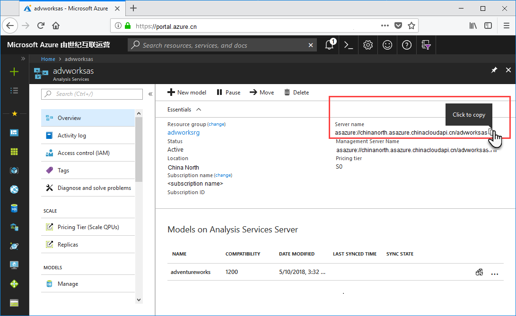Image resolution: width=516 pixels, height=316 pixels.
Task: Open the SQL databases sidebar icon
Action: coord(14,208)
